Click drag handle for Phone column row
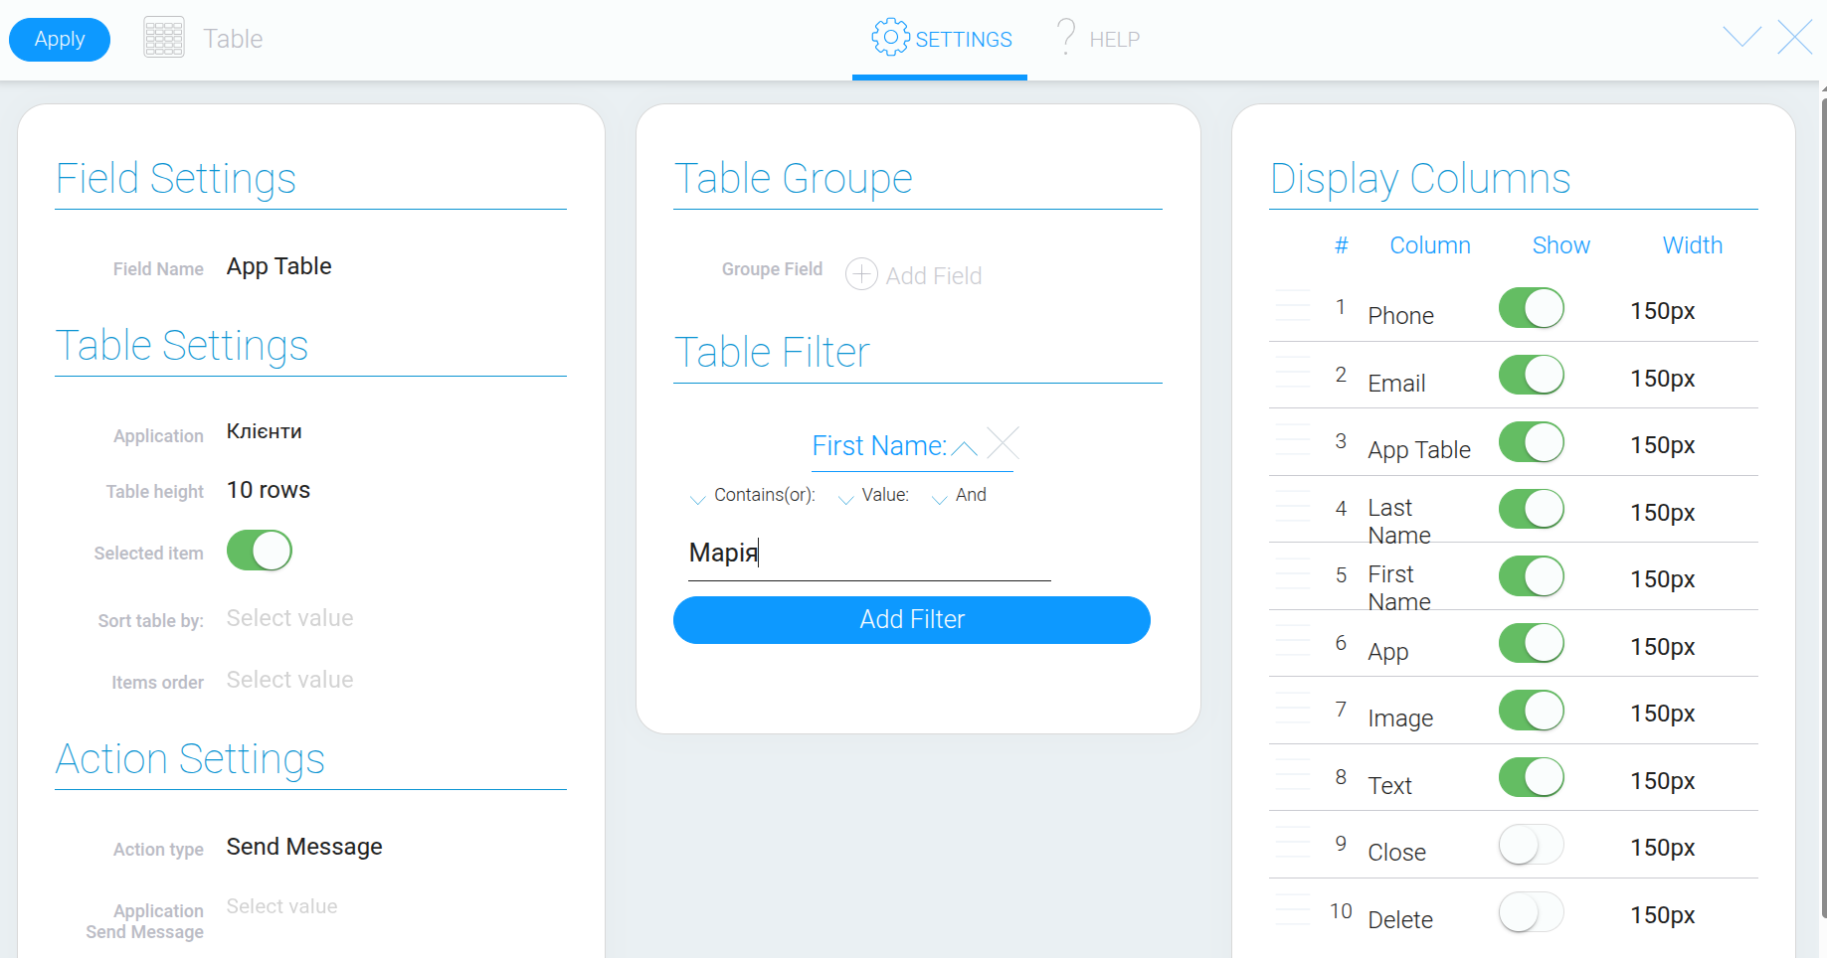The image size is (1827, 958). pos(1293,304)
